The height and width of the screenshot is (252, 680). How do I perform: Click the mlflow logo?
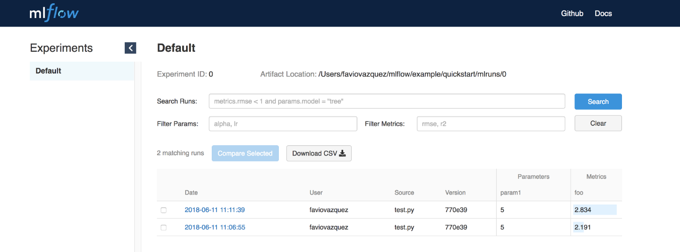(54, 13)
